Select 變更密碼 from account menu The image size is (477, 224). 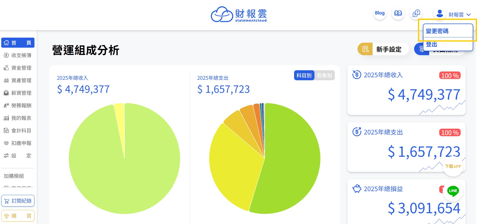tap(437, 31)
